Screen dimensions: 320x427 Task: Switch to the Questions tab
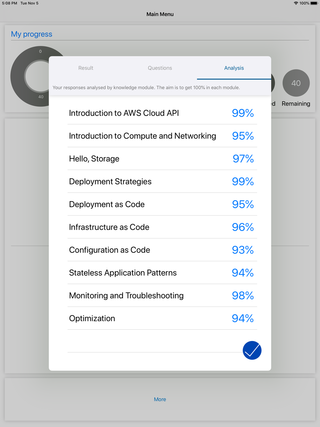pos(160,68)
